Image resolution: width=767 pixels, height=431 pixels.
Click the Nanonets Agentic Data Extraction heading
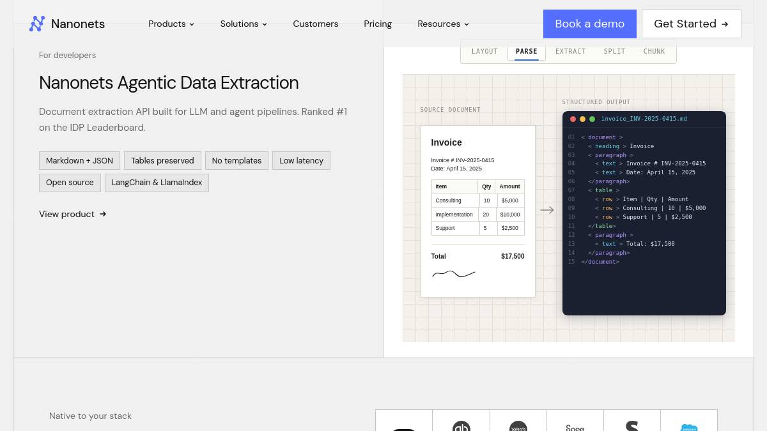point(169,83)
